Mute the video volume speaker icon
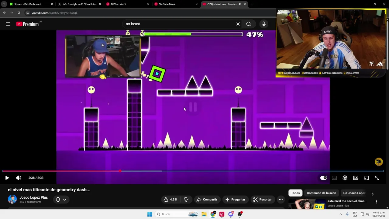389x219 pixels. coord(19,178)
